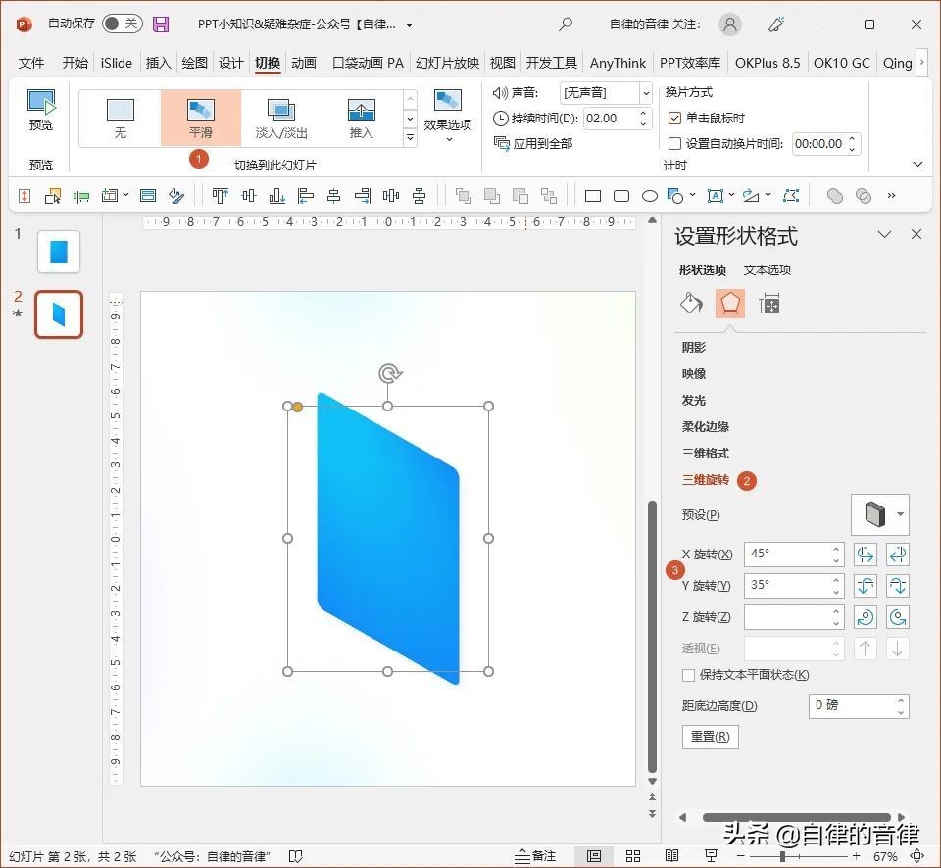Click Apply To All (应用到全部) button
Image resolution: width=941 pixels, height=868 pixels.
[x=534, y=143]
